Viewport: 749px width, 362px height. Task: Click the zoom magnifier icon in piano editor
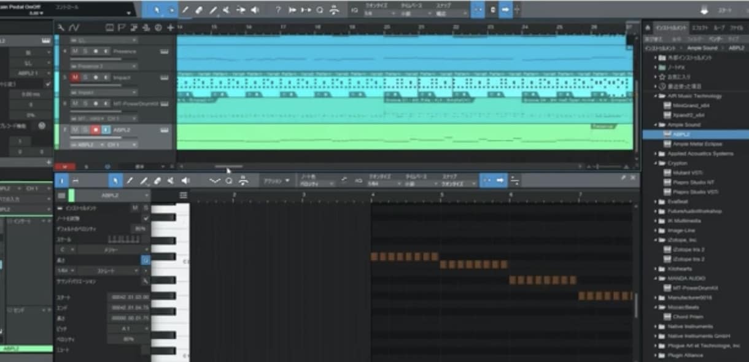click(228, 180)
